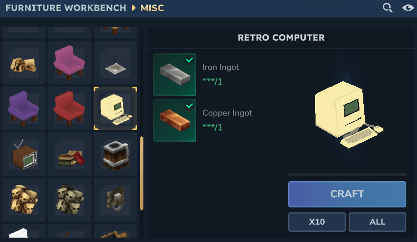Select the purple armchair recipe

[x=24, y=109]
